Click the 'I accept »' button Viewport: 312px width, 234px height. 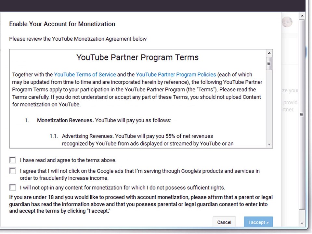(x=258, y=222)
